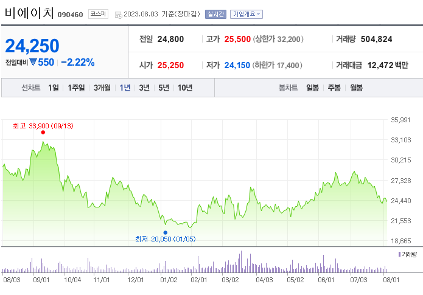
Task: Click the 35,991 y-axis value
Action: [x=400, y=120]
